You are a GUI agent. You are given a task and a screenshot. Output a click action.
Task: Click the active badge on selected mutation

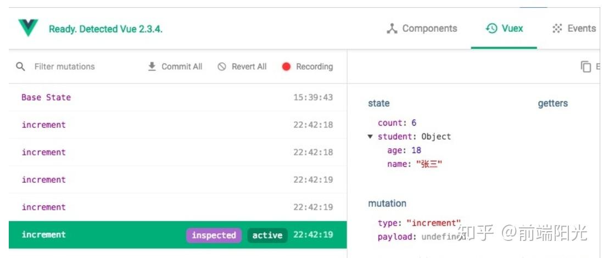[x=267, y=235]
